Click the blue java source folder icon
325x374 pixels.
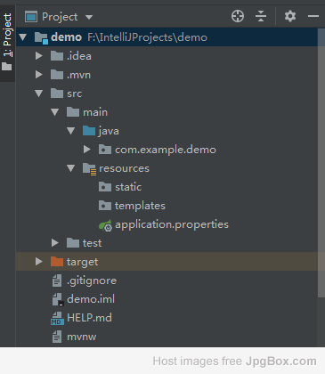click(x=89, y=131)
